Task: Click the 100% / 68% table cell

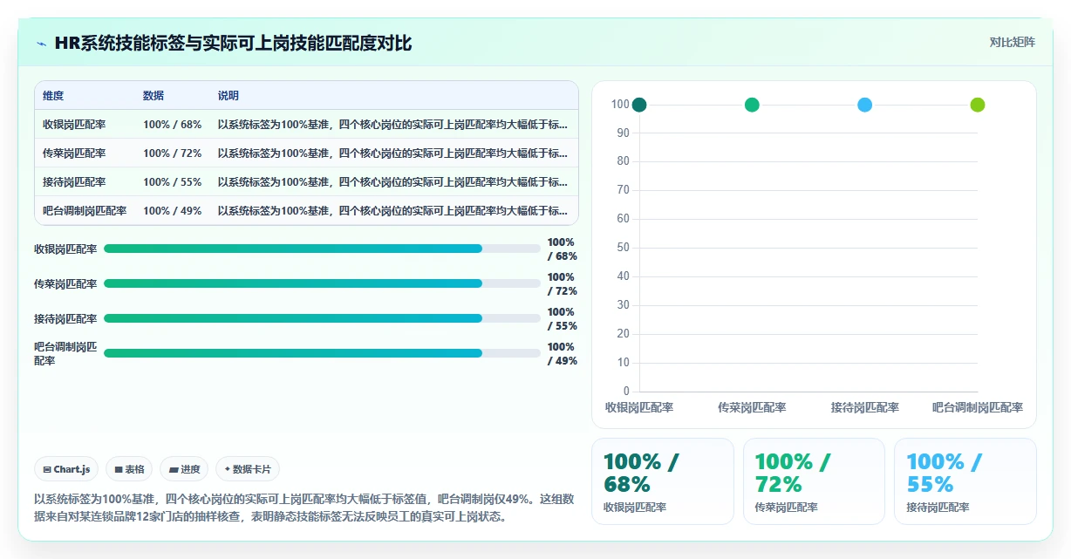Action: point(173,125)
